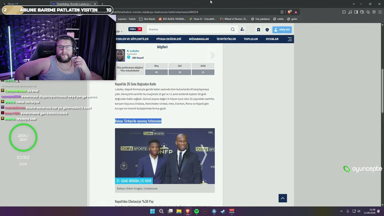
Task: Open Voicemeeter from the taskbar
Action: point(232,211)
